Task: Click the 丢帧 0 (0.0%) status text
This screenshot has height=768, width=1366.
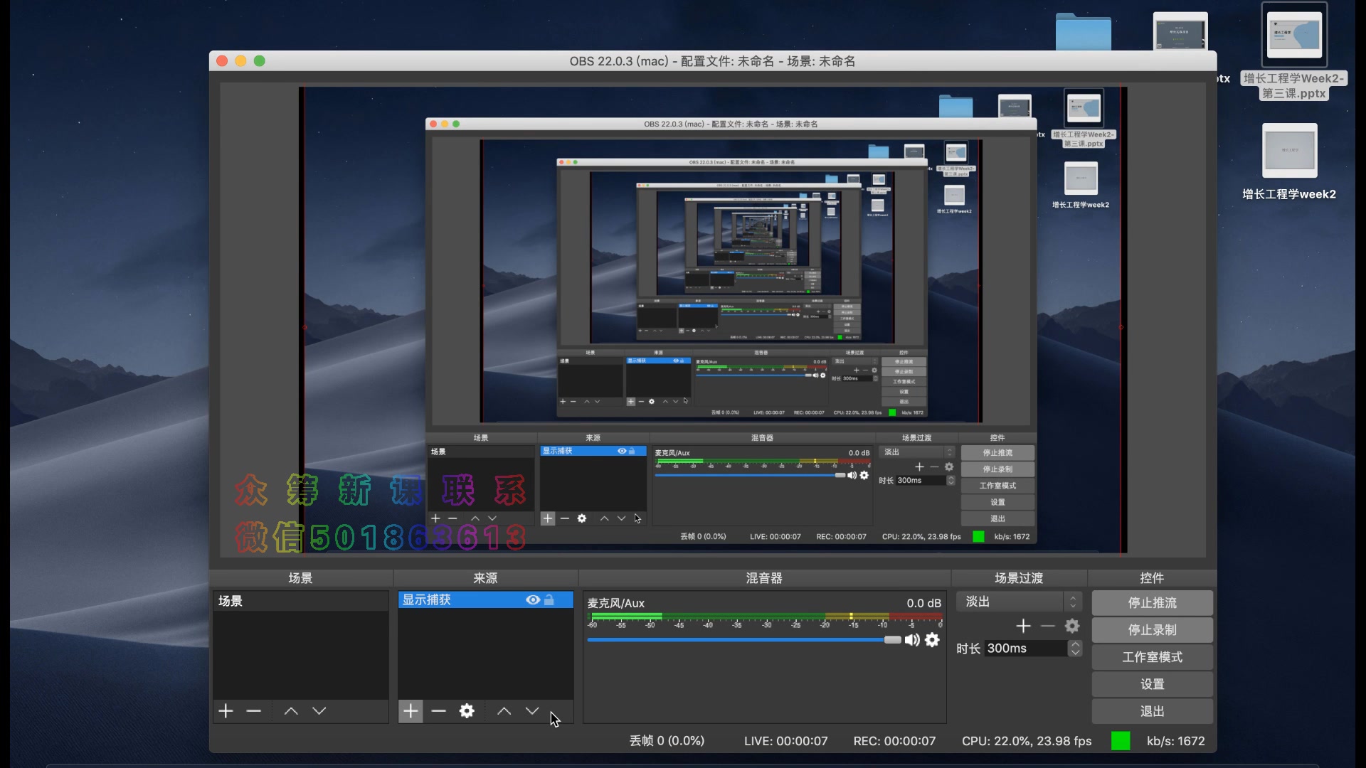Action: pos(667,741)
